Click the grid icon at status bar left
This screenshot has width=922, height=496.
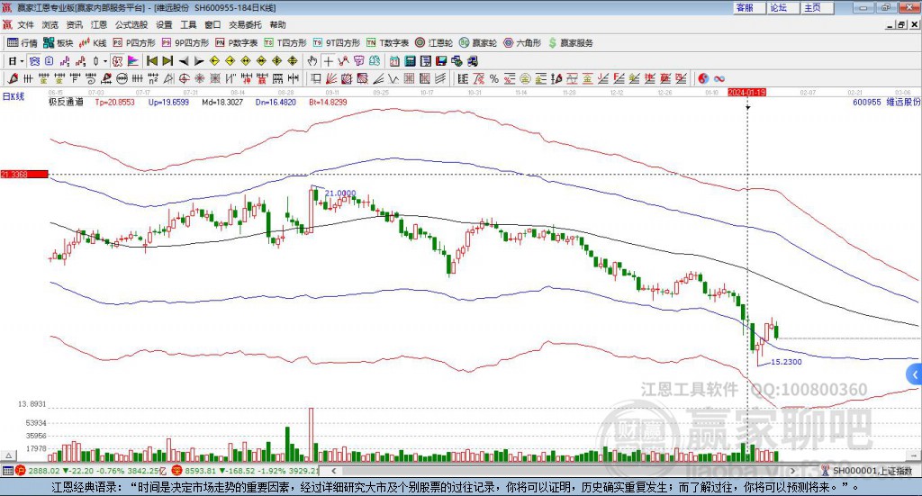(x=7, y=471)
